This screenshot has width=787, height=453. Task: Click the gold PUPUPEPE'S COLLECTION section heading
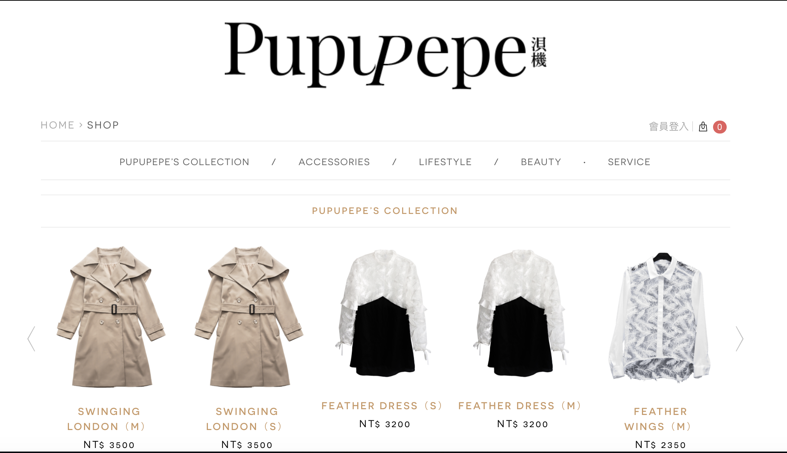(385, 211)
